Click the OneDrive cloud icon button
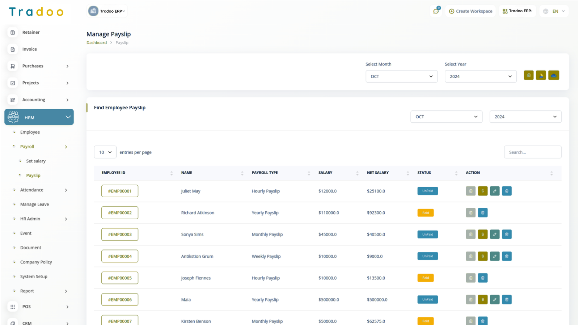This screenshot has height=325, width=579. pyautogui.click(x=553, y=75)
